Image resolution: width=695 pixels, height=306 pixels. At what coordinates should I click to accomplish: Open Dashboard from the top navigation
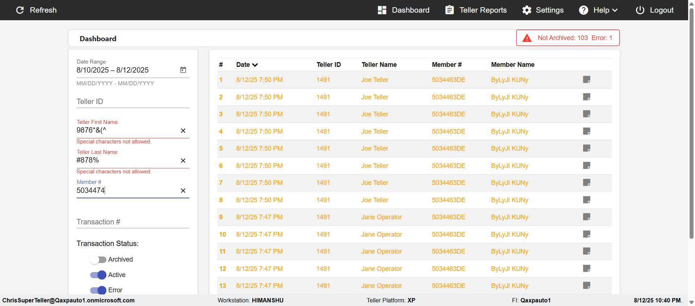[x=403, y=10]
